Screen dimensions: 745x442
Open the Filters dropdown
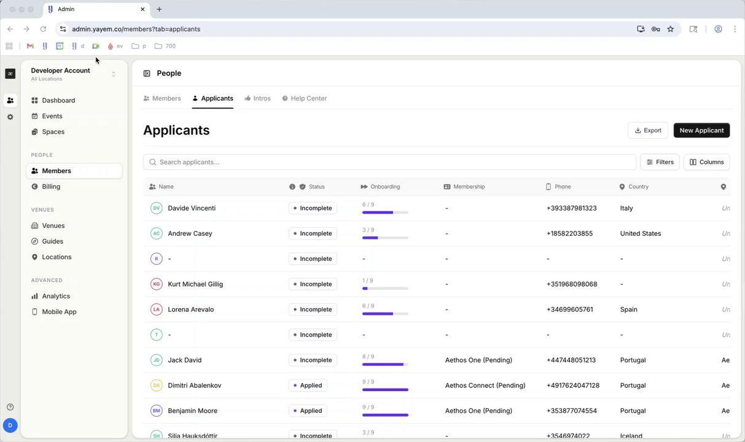click(x=660, y=162)
